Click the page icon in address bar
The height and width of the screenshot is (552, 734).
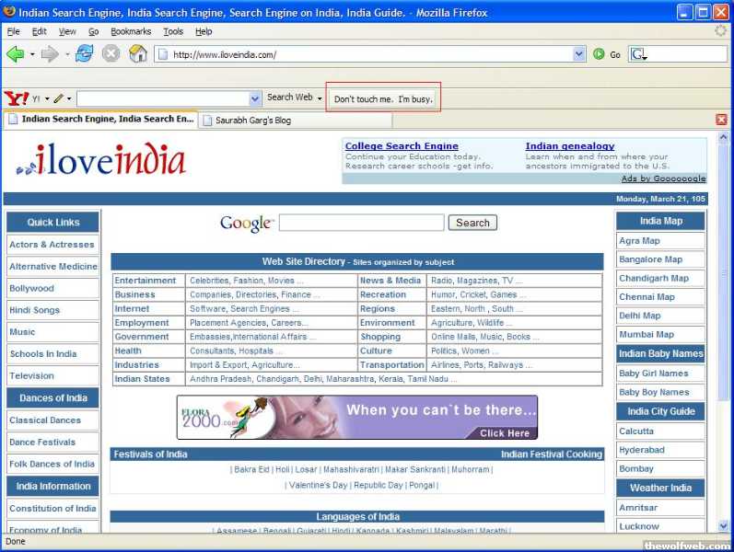163,54
